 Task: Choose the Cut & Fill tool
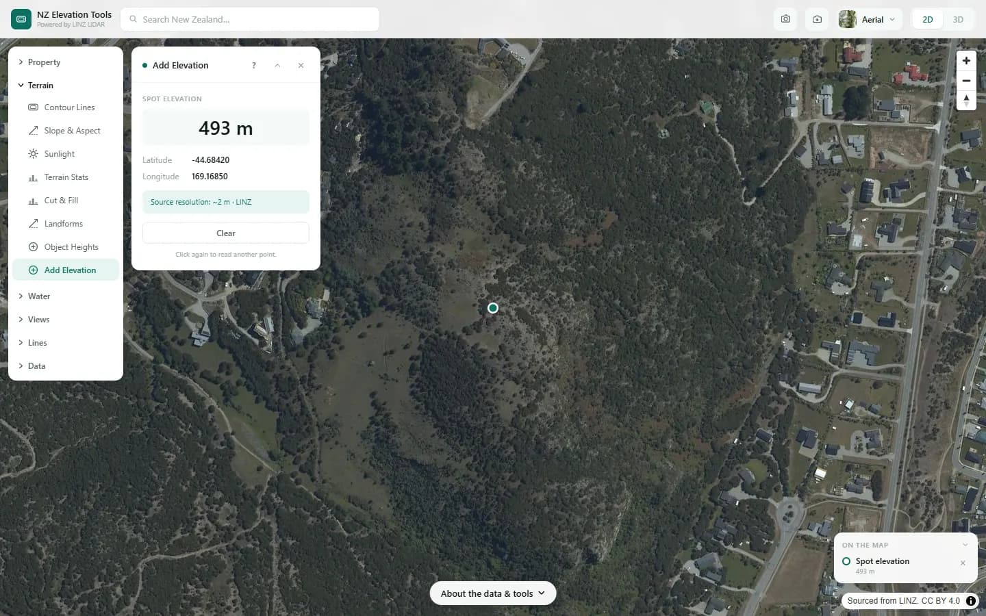click(x=66, y=201)
